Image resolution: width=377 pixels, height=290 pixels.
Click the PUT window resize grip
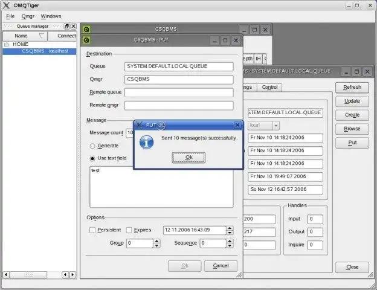tap(239, 275)
